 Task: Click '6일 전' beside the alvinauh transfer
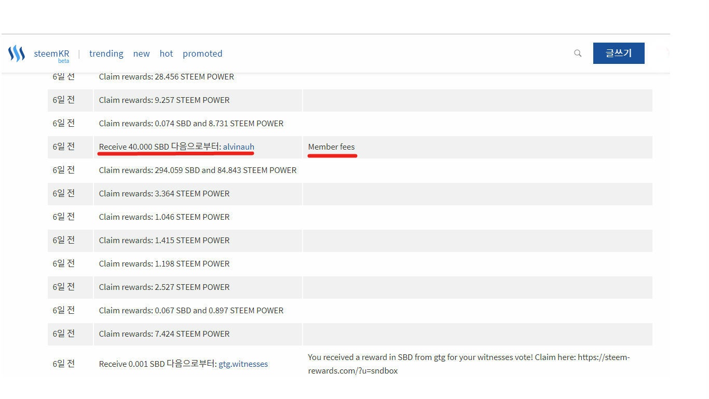(x=64, y=147)
